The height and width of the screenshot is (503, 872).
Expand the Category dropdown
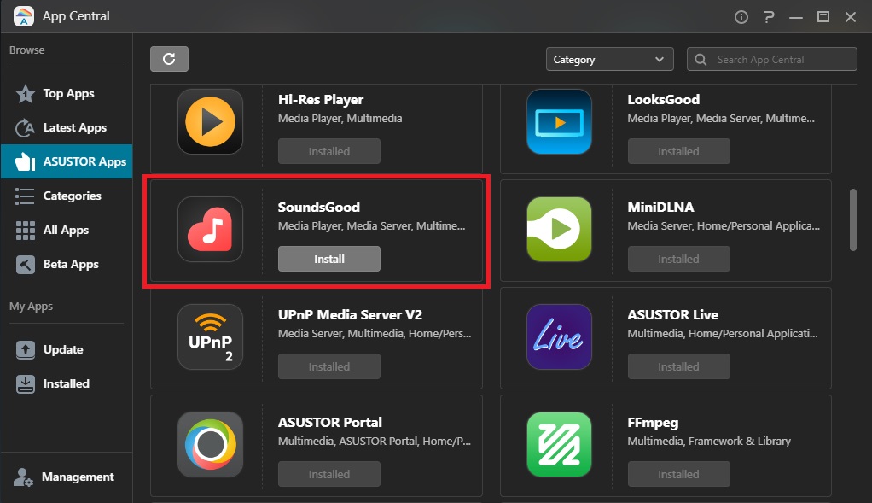tap(609, 59)
